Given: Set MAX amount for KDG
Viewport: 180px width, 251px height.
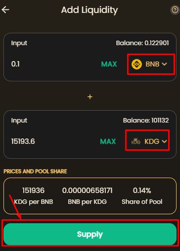Looking at the screenshot, I should click(x=108, y=141).
